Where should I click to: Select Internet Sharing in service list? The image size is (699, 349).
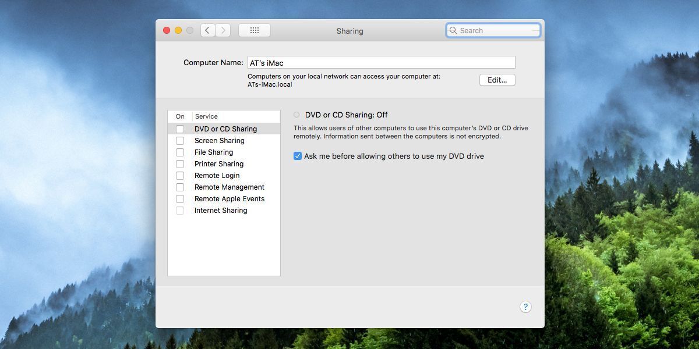pyautogui.click(x=221, y=211)
